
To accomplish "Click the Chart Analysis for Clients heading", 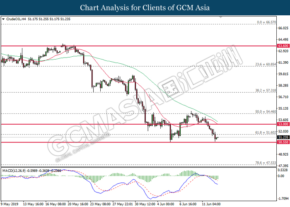I will coord(145,7).
